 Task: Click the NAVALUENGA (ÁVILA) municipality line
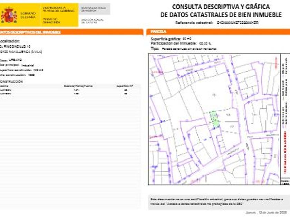21,52
